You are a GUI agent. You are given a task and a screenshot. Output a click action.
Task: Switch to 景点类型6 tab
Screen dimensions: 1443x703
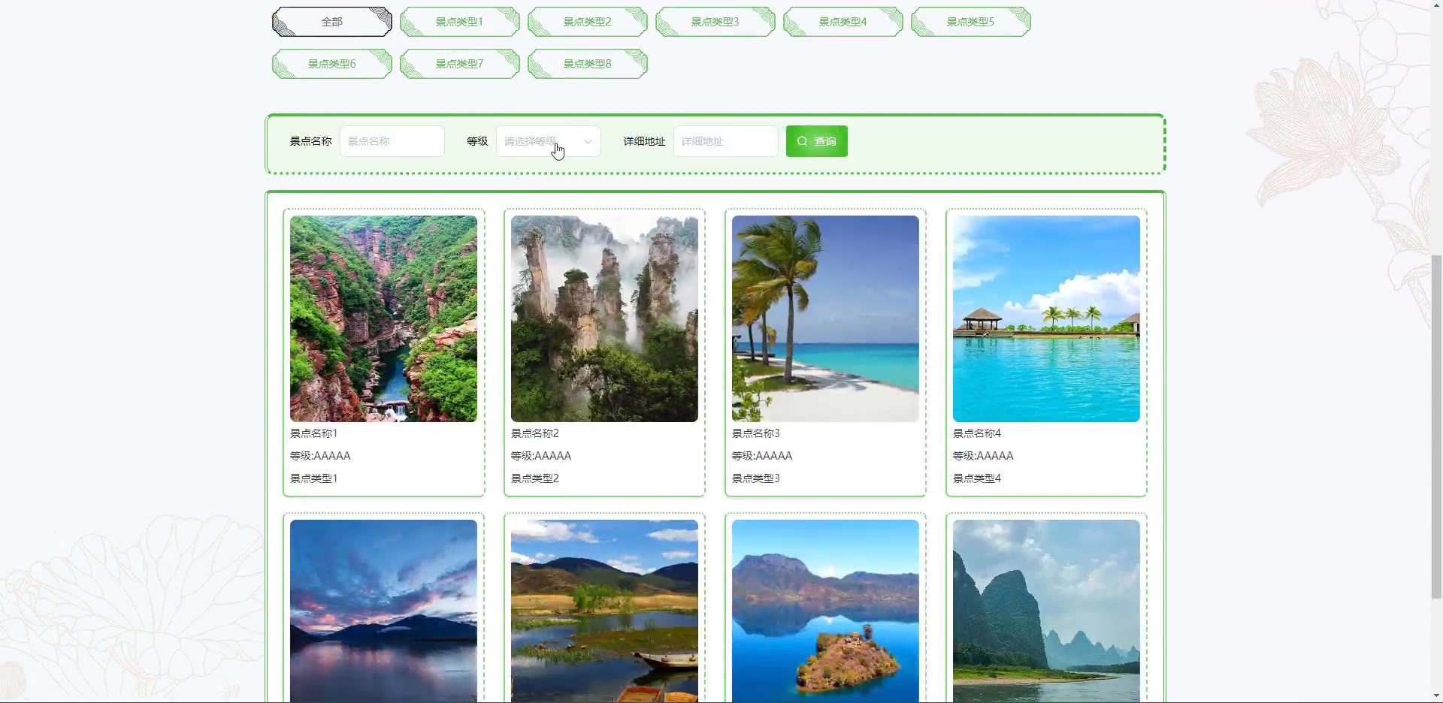(331, 64)
